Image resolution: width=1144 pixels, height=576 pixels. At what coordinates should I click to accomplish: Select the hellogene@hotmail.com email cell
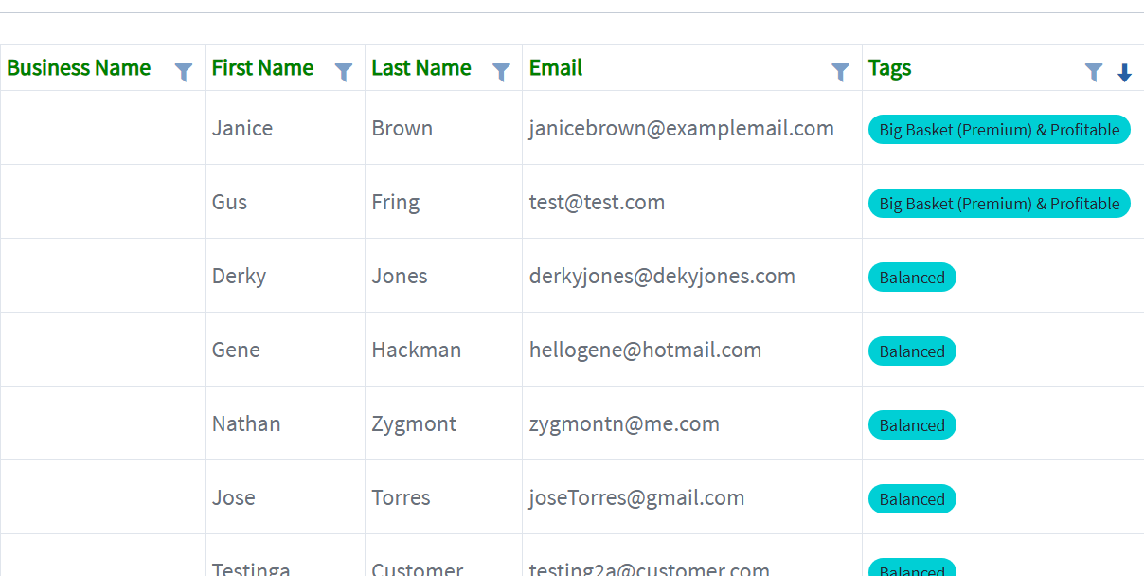692,350
